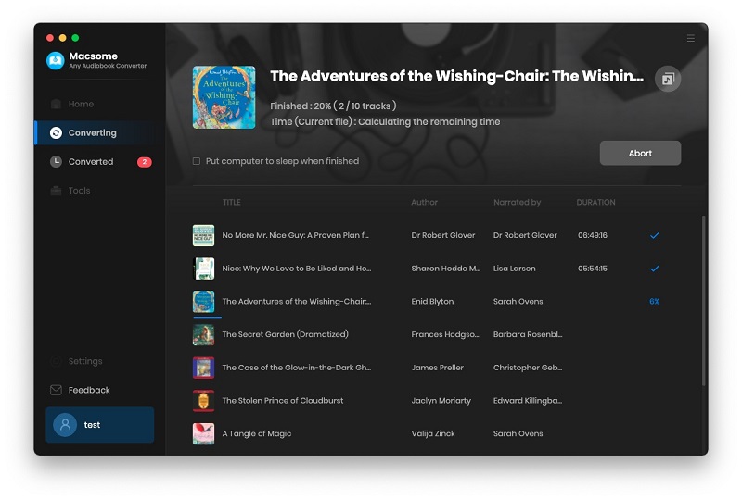Screen dimensions: 742x500
Task: Click Stolen Prince of Cloudburst thumbnail
Action: 203,401
